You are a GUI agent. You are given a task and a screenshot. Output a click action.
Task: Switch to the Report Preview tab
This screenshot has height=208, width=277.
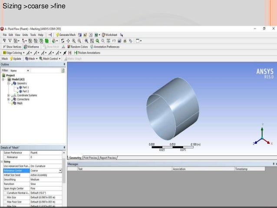108,158
